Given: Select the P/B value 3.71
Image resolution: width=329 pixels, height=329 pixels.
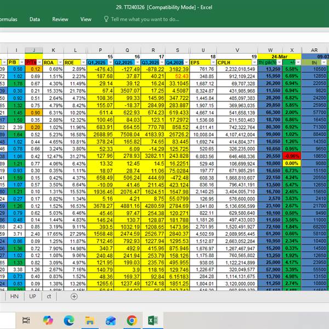Looking at the screenshot, I should [x=16, y=234].
